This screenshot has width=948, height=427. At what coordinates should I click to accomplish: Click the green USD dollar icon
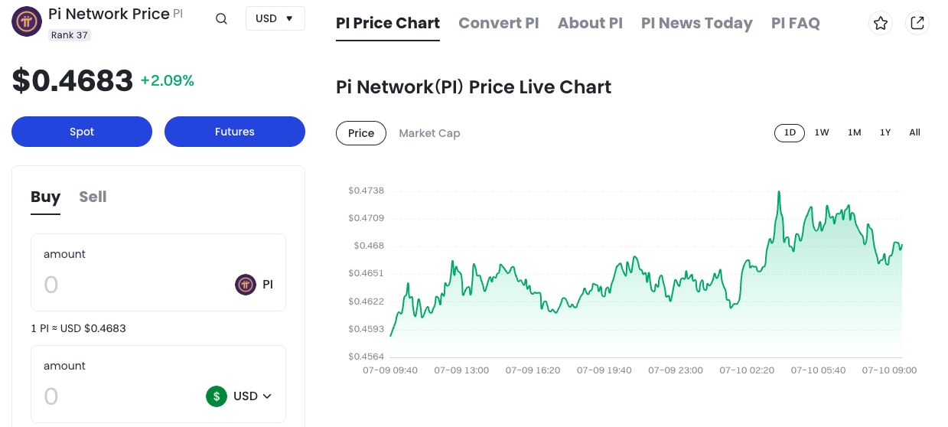point(217,396)
